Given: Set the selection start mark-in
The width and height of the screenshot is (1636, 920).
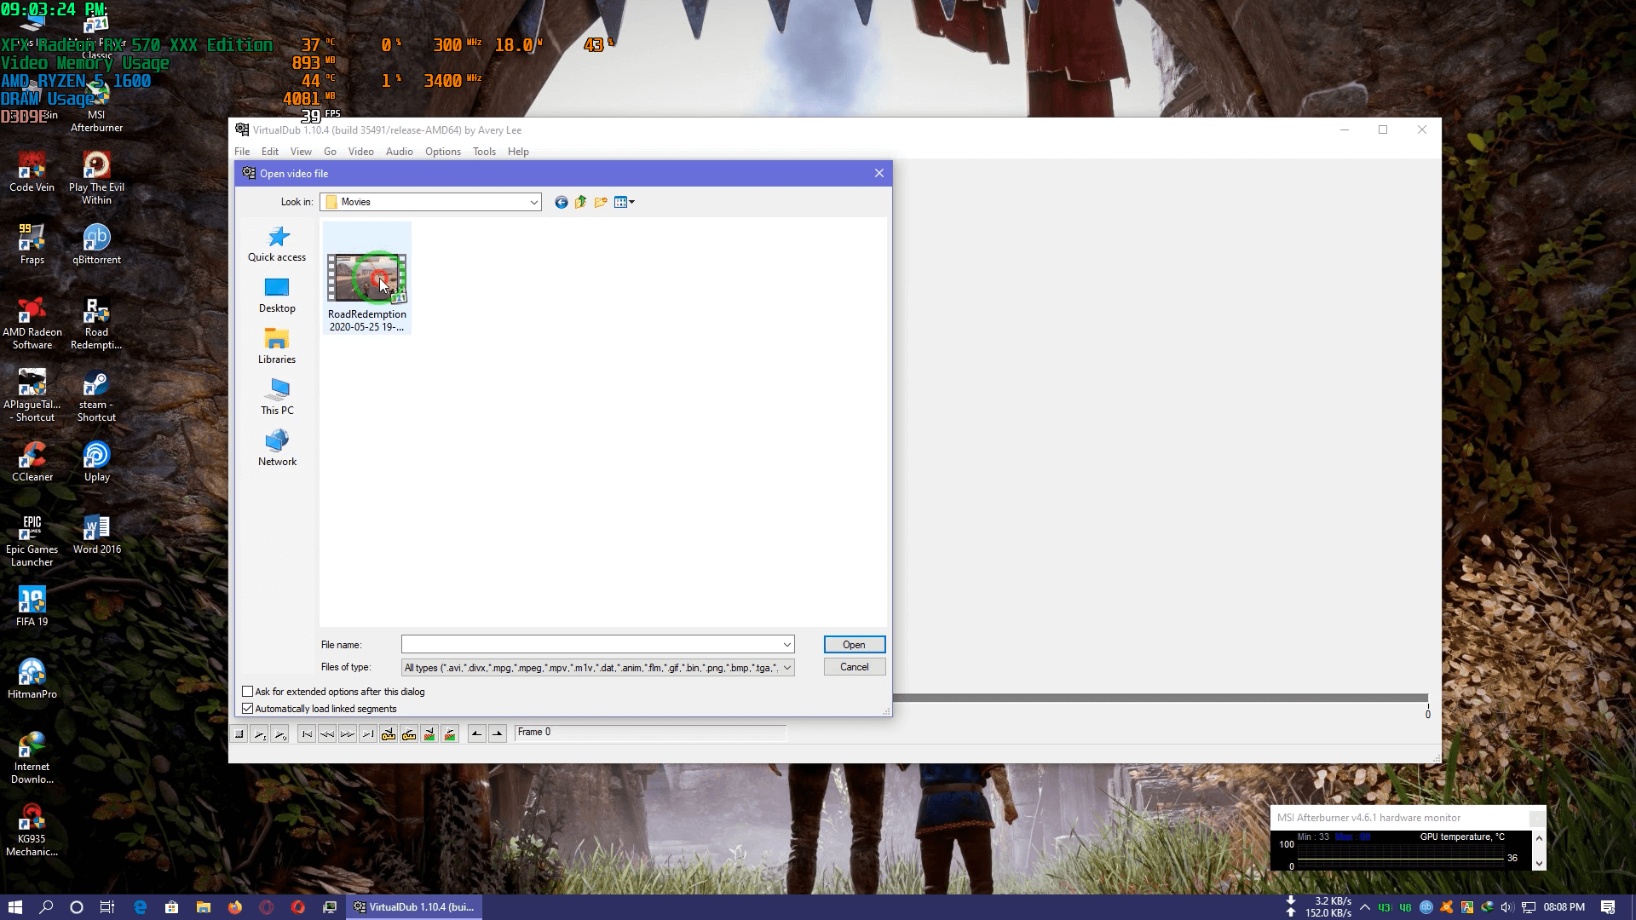Looking at the screenshot, I should pyautogui.click(x=477, y=733).
